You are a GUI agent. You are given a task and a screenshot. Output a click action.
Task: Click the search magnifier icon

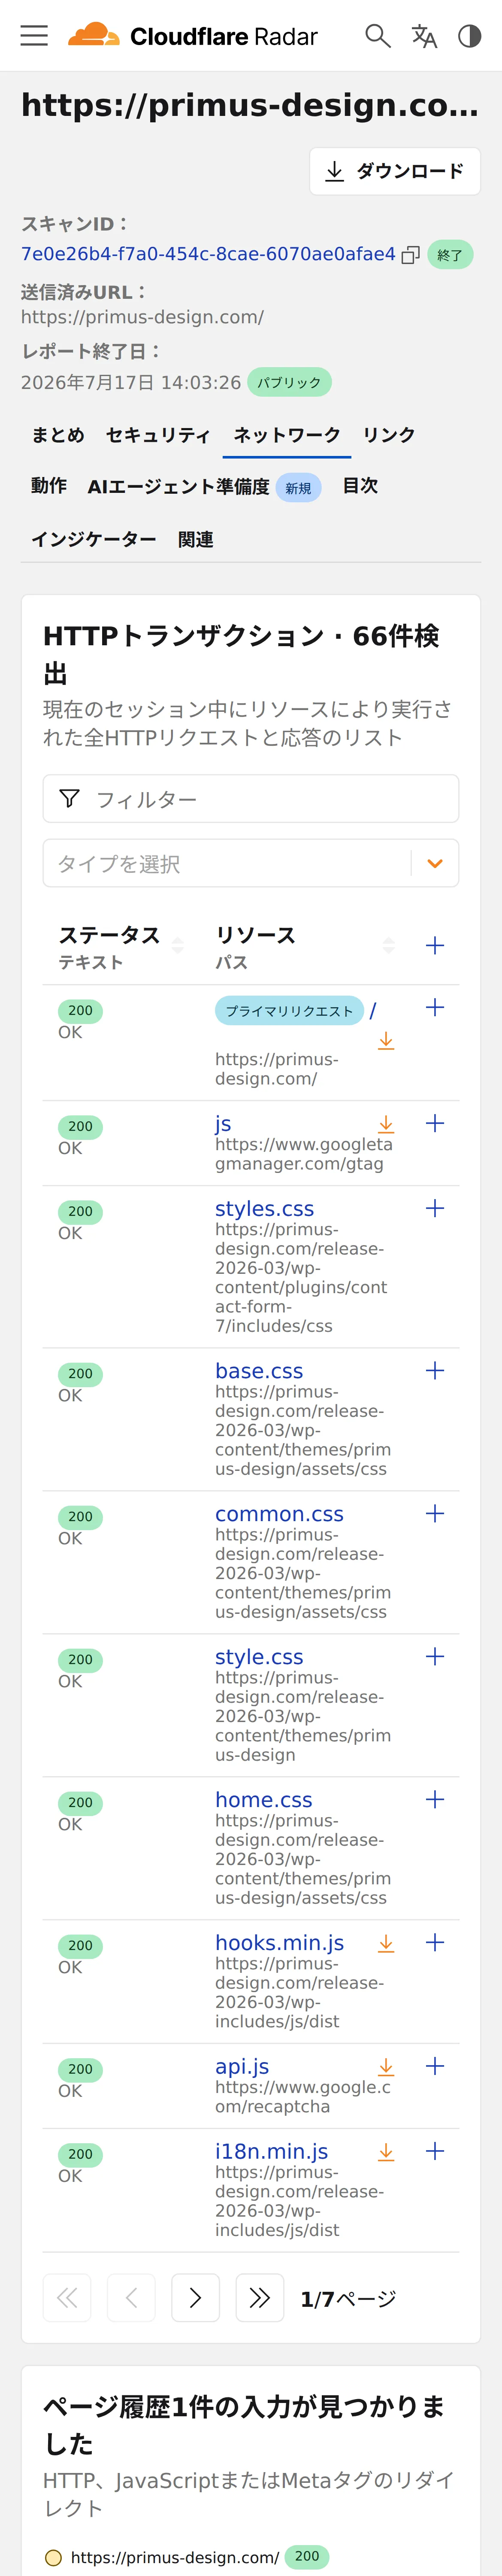tap(377, 36)
